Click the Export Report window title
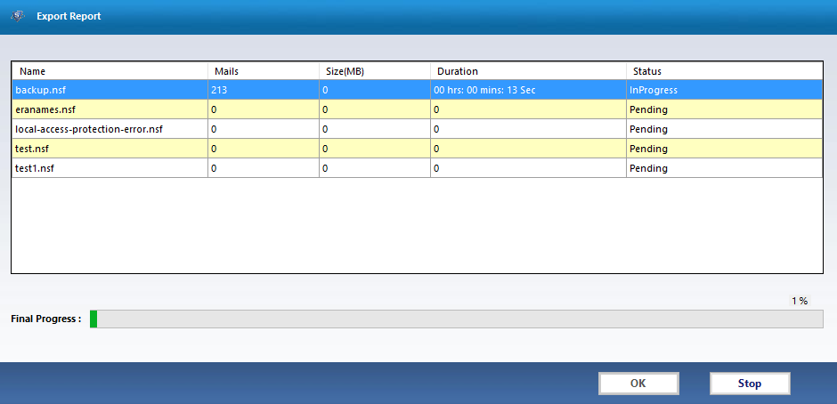The width and height of the screenshot is (837, 404). [69, 17]
